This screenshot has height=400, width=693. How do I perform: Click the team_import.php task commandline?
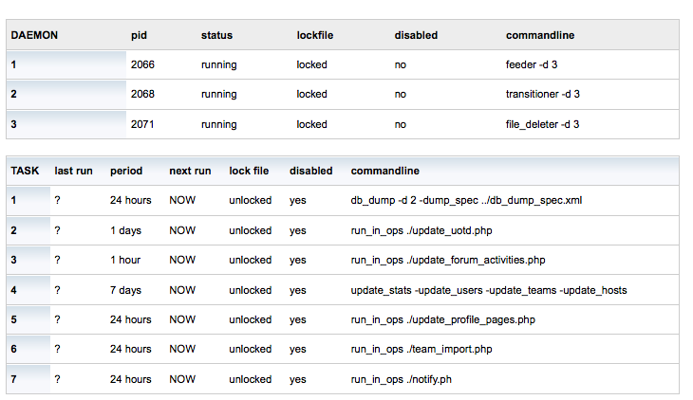point(421,349)
